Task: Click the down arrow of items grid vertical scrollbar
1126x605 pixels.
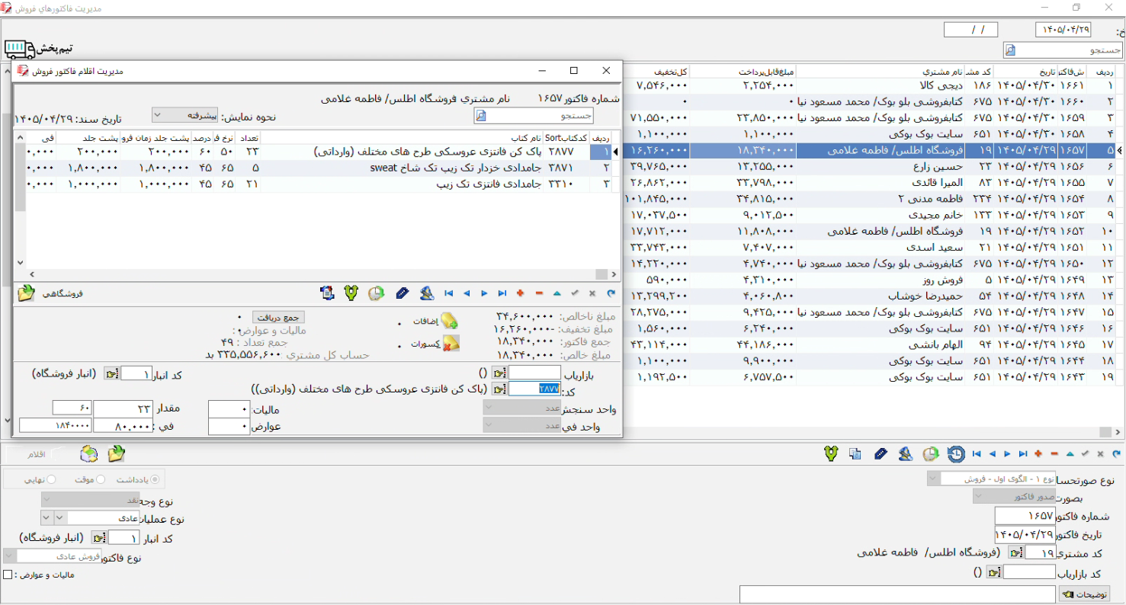Action: pos(20,263)
